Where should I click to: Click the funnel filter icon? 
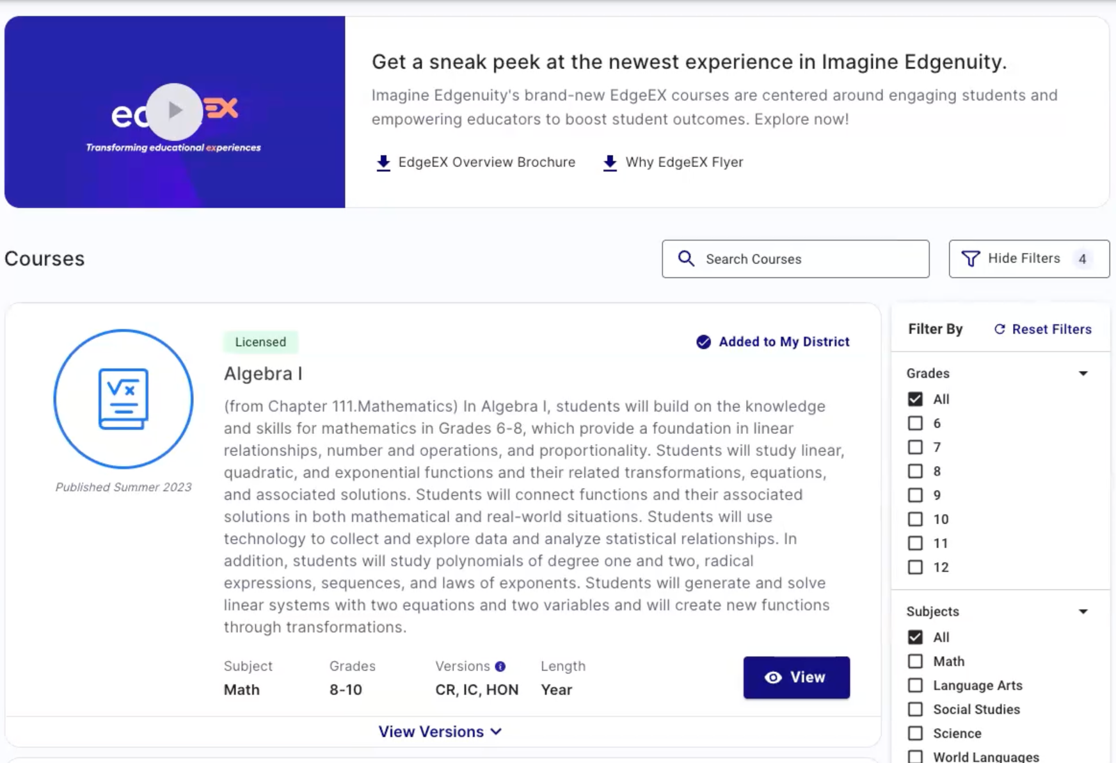point(970,259)
